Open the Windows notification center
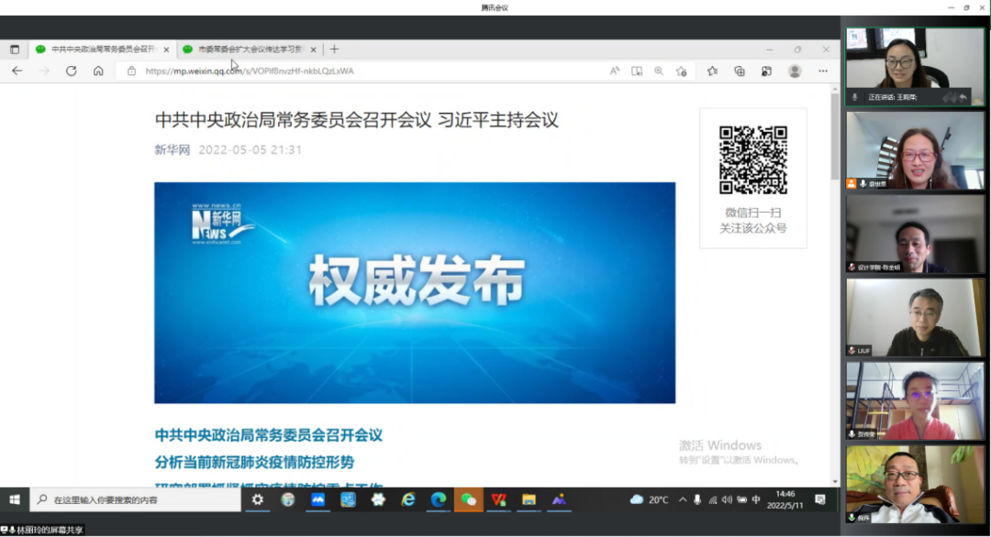991x537 pixels. 820,499
